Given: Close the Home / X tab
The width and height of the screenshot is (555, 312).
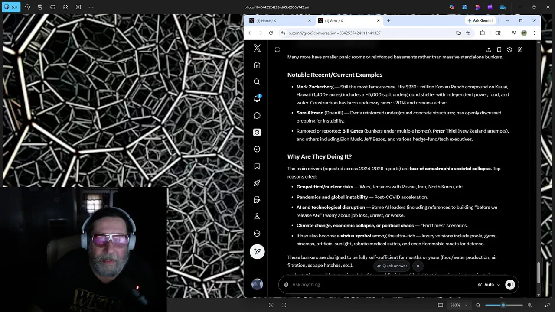Looking at the screenshot, I should coord(309,20).
